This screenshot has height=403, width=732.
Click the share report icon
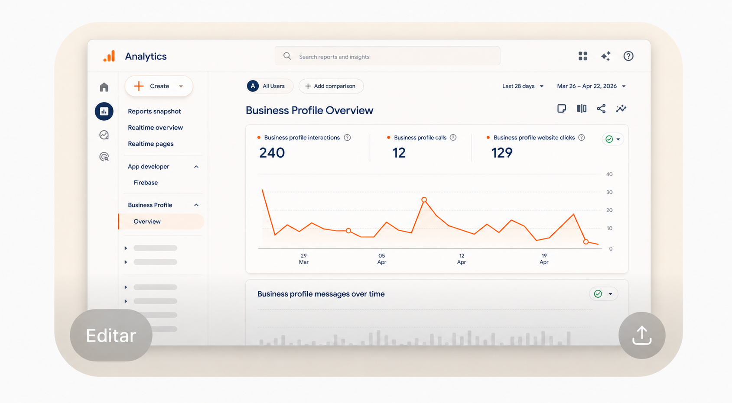point(601,109)
